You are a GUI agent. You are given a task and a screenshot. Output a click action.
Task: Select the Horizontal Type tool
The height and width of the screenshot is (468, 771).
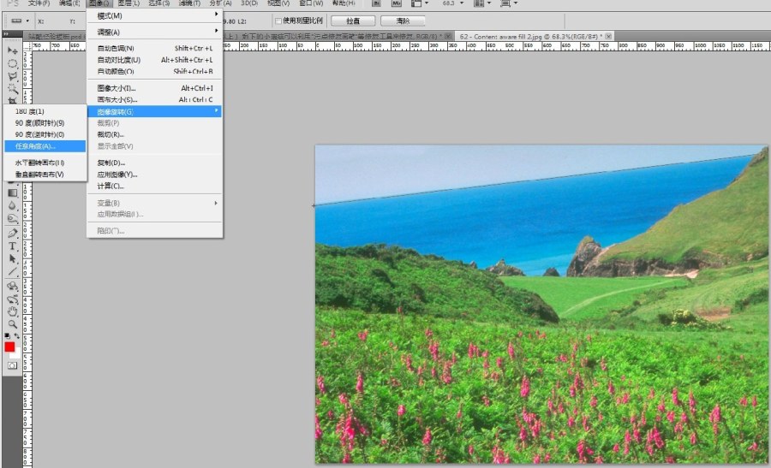point(13,246)
